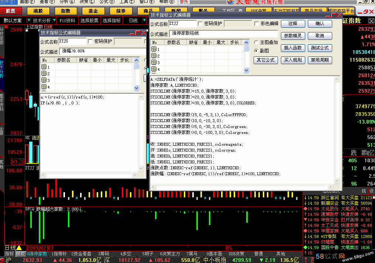Click parameter row 4 icon in ZTJS editor

point(44,87)
